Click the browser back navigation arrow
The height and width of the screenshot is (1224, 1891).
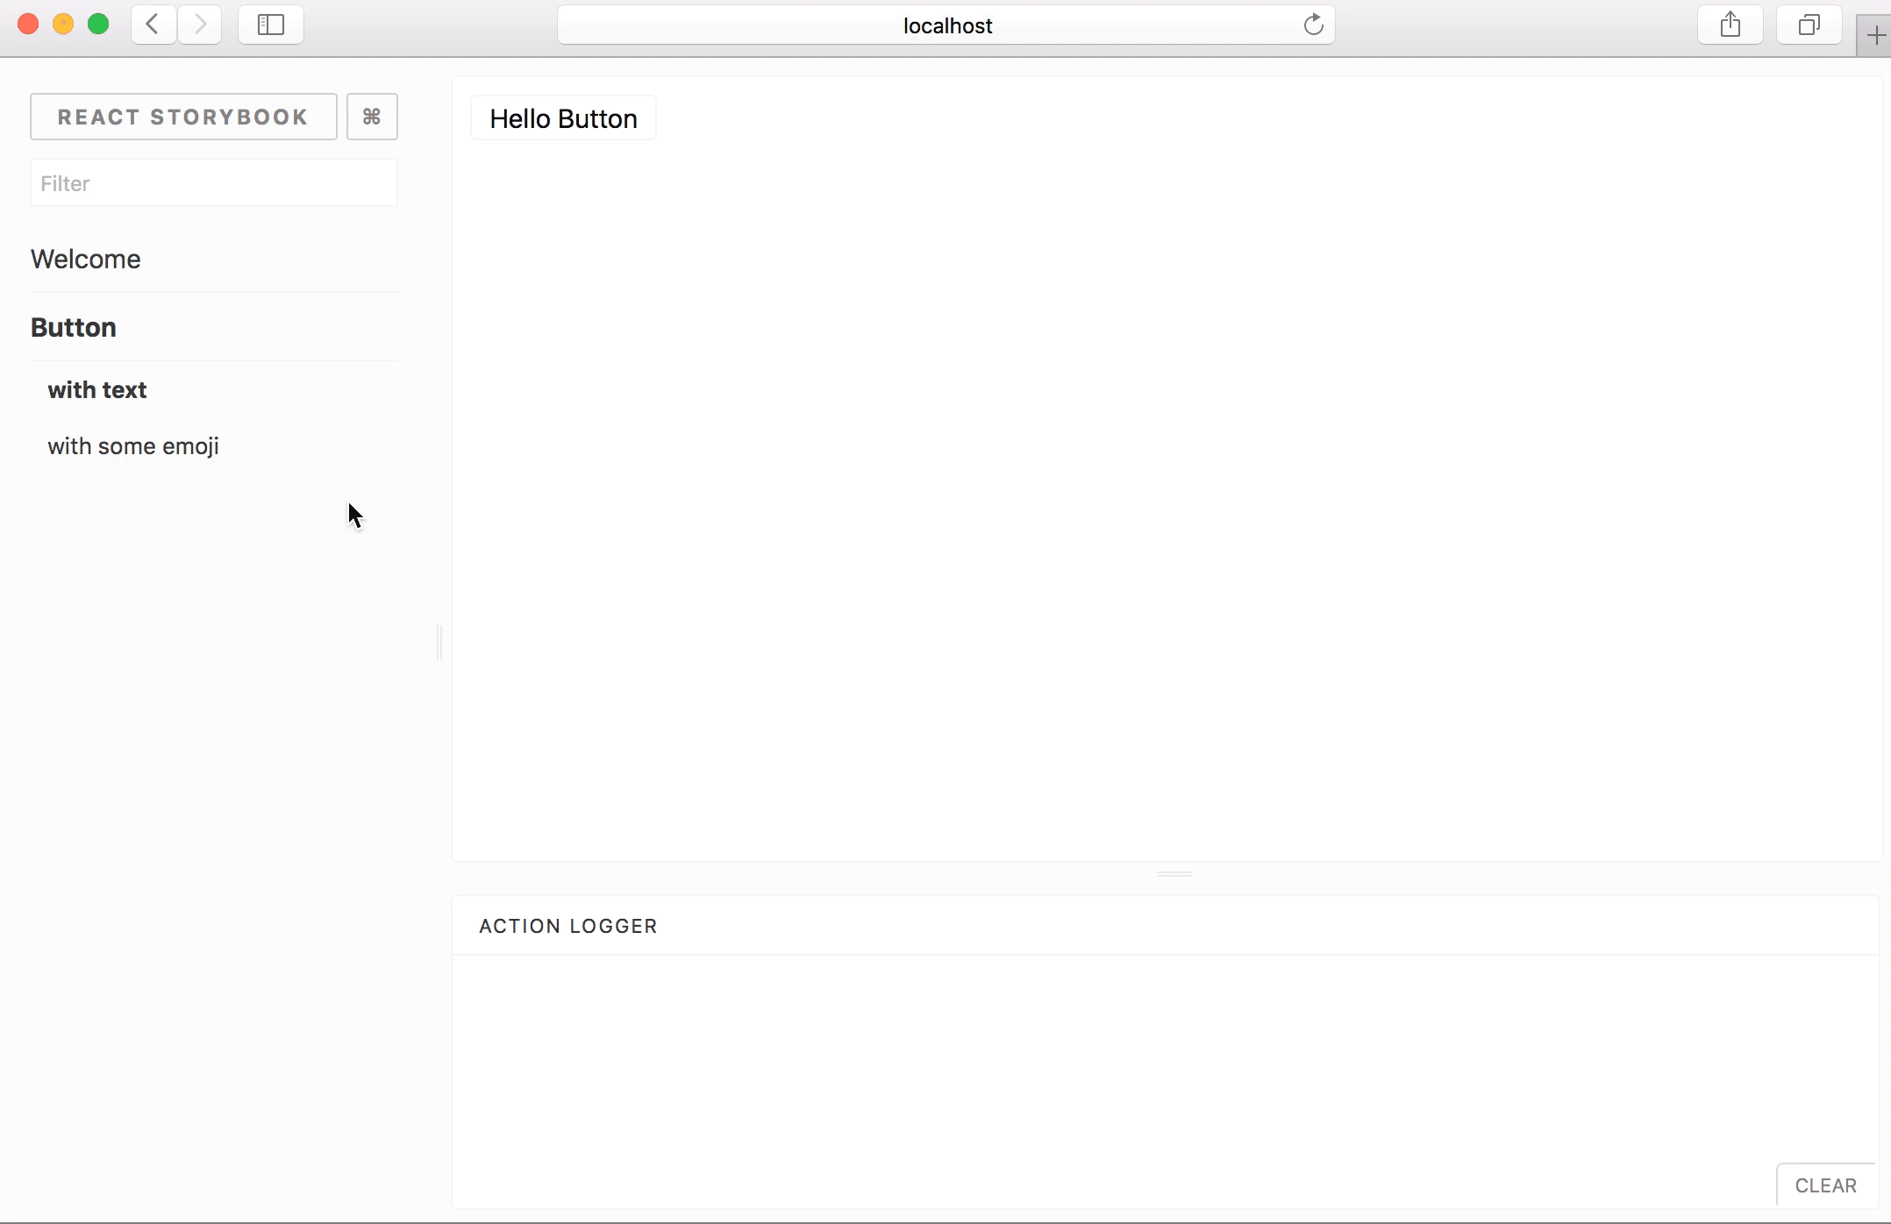pyautogui.click(x=153, y=25)
